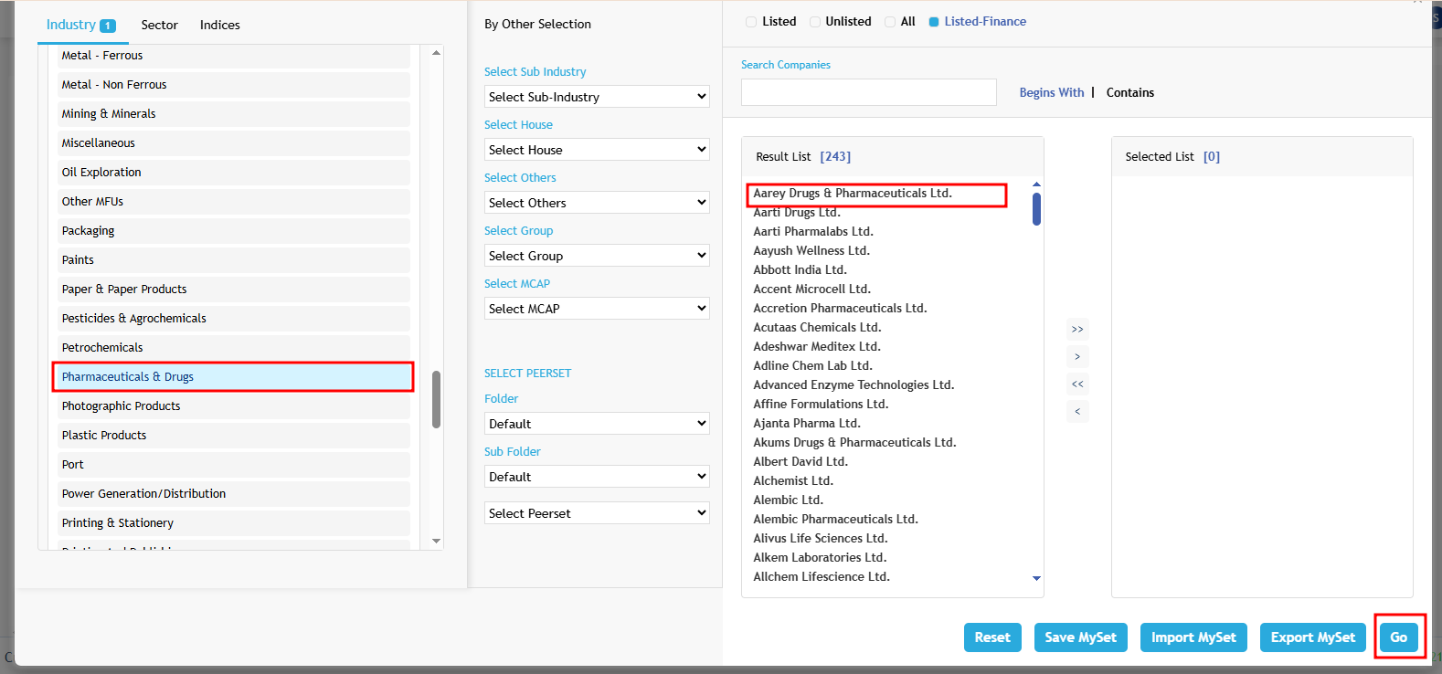This screenshot has height=674, width=1442.
Task: Click the move selected right (>) arrow
Action: (1077, 356)
